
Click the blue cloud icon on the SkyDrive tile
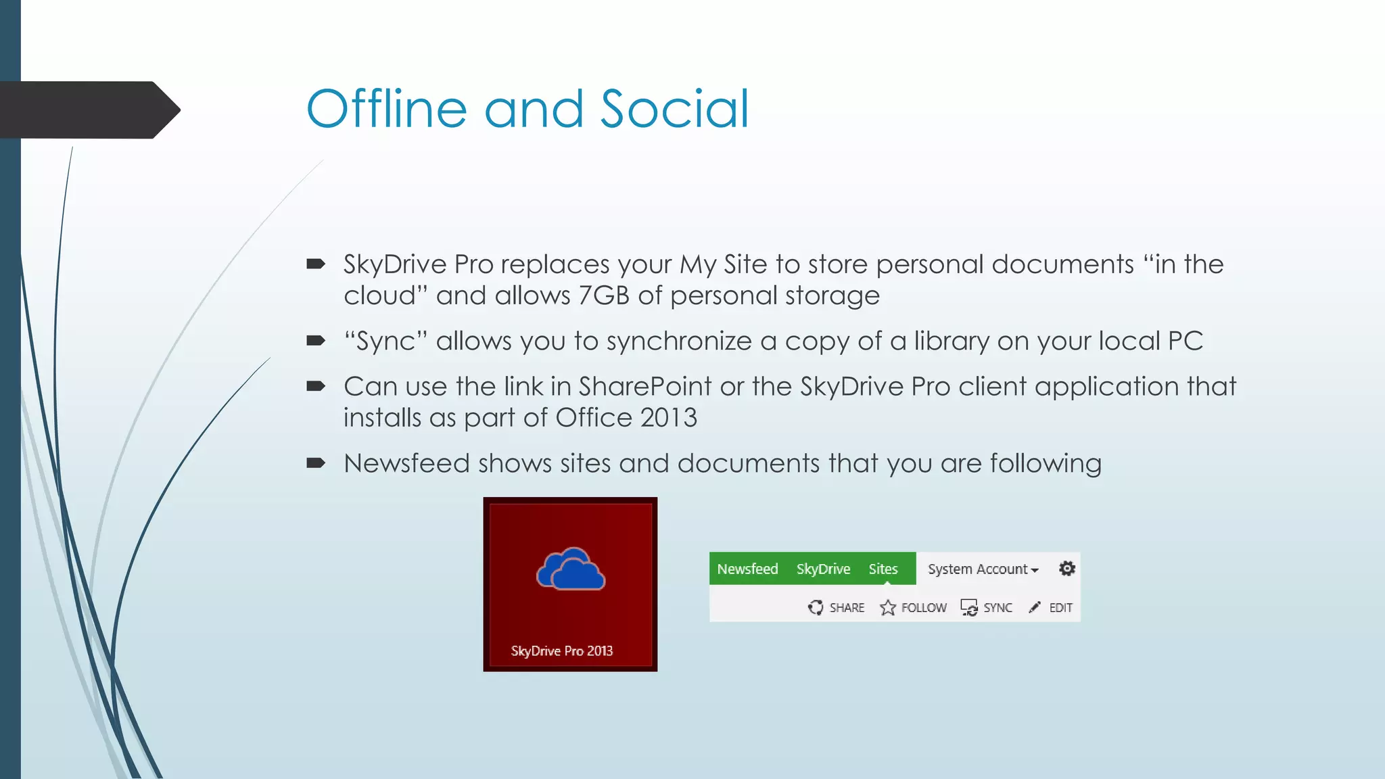571,569
